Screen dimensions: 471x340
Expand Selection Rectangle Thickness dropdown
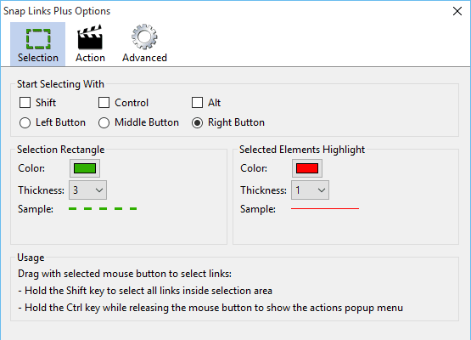(x=87, y=190)
